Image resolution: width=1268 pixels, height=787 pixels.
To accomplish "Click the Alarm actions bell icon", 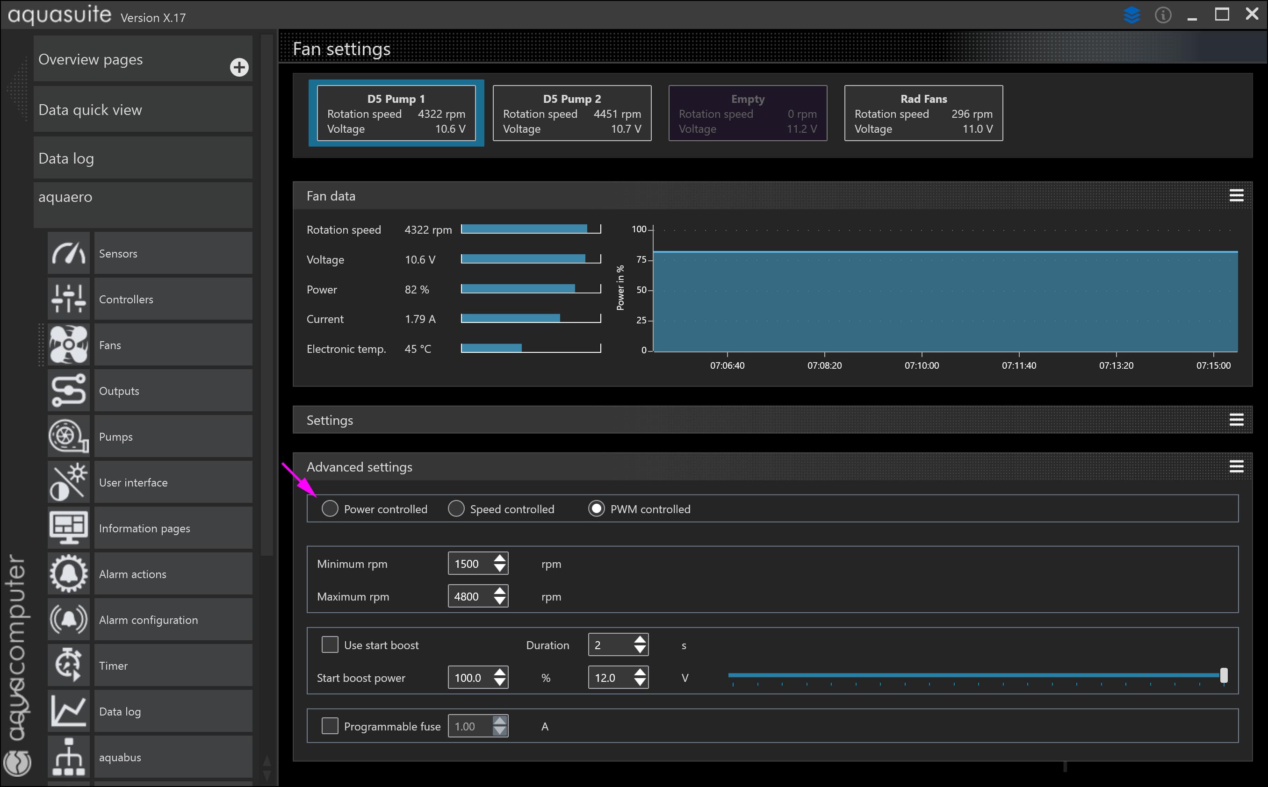I will coord(68,573).
